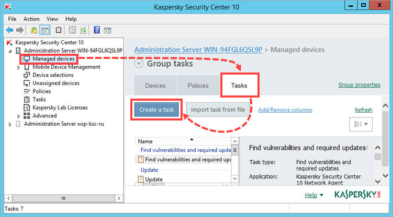Open Policies node in console tree

point(42,91)
